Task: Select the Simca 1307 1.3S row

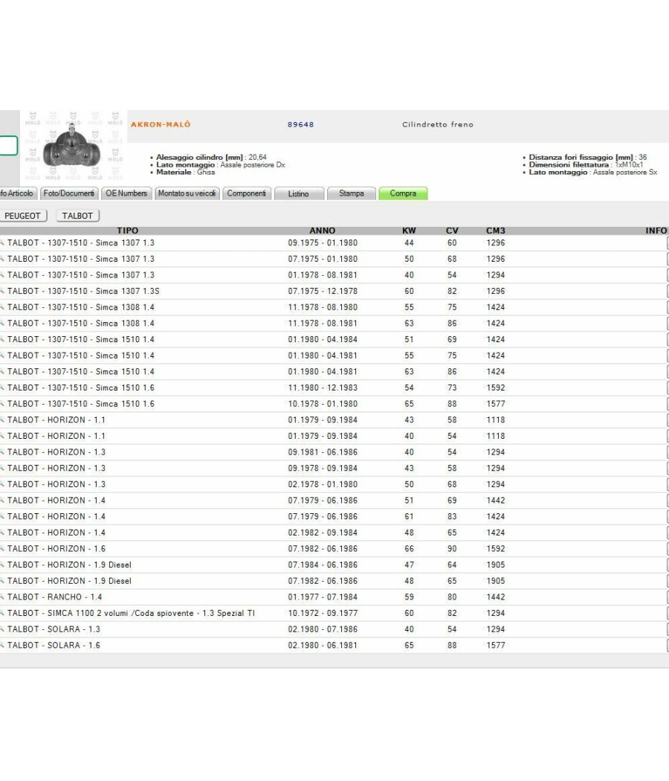Action: [x=334, y=292]
